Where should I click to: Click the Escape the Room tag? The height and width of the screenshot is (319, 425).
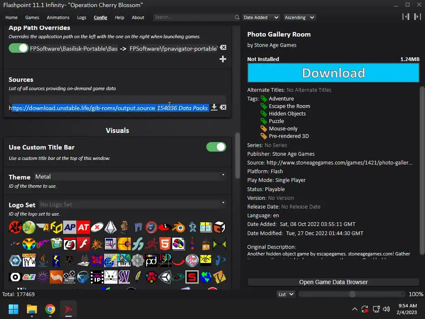(289, 106)
